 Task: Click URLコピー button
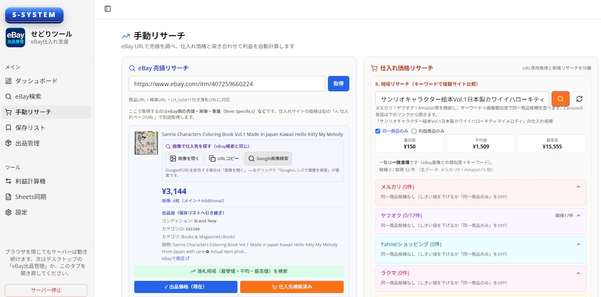(224, 159)
